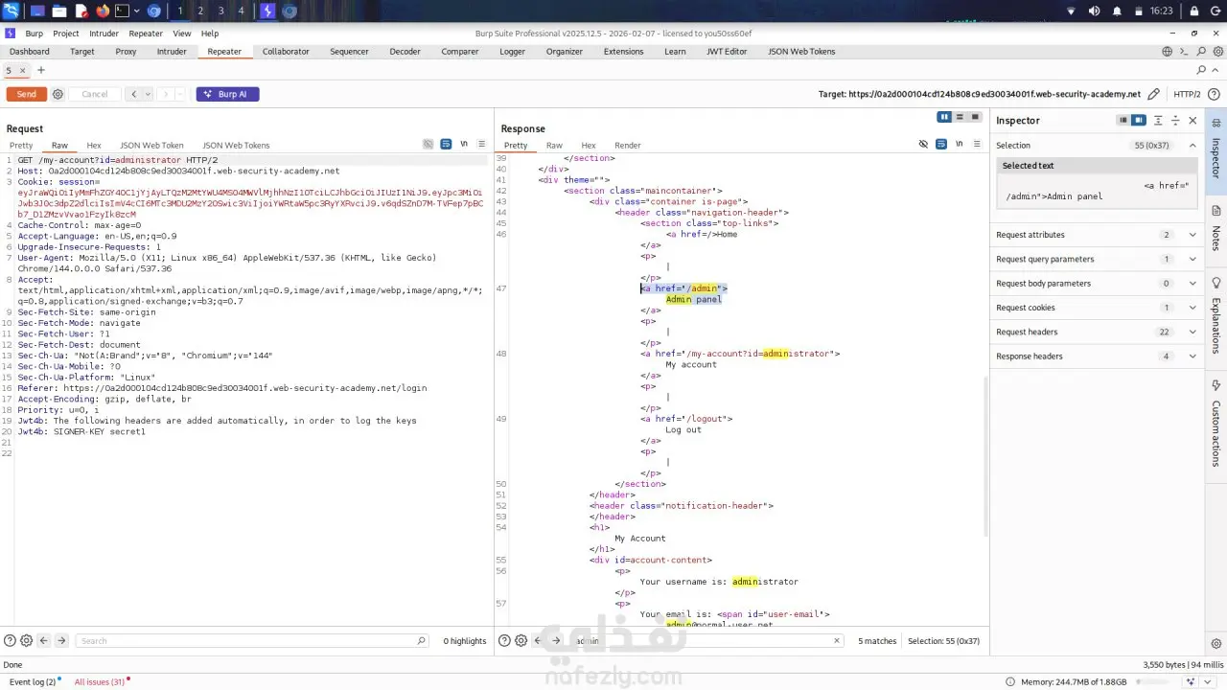The height and width of the screenshot is (690, 1227).
Task: Toggle HTTP/2 protocol button
Action: [x=1187, y=94]
